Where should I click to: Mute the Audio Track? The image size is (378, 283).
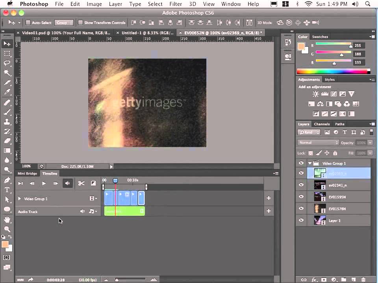[x=82, y=211]
